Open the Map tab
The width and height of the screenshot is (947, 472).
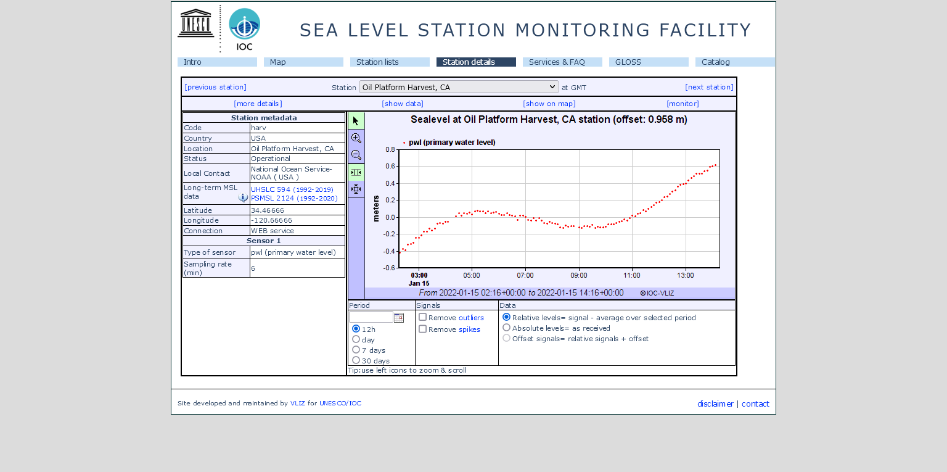pyautogui.click(x=303, y=62)
